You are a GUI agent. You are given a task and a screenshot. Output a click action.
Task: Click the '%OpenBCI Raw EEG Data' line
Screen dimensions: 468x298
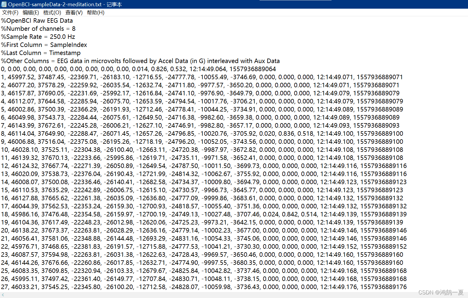click(37, 21)
